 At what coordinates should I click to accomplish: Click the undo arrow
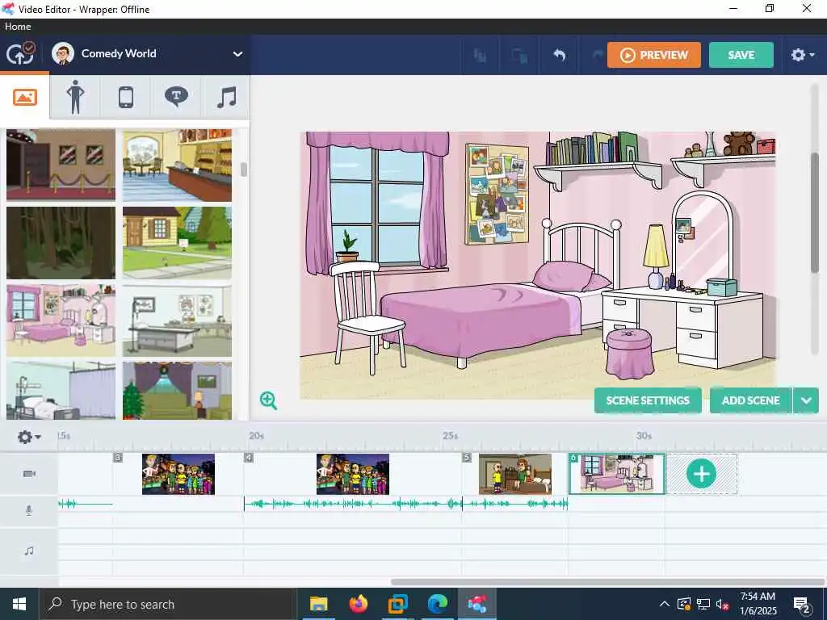(x=559, y=55)
